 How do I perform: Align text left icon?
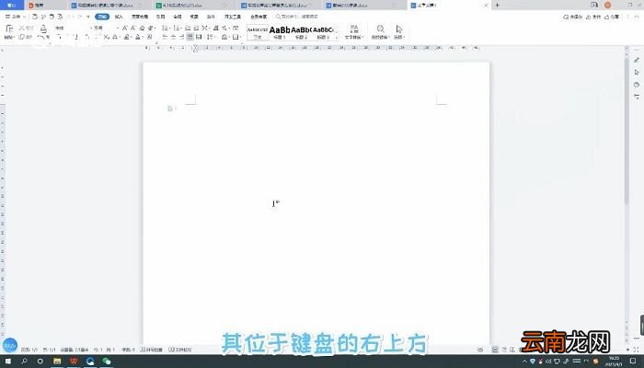pyautogui.click(x=165, y=37)
